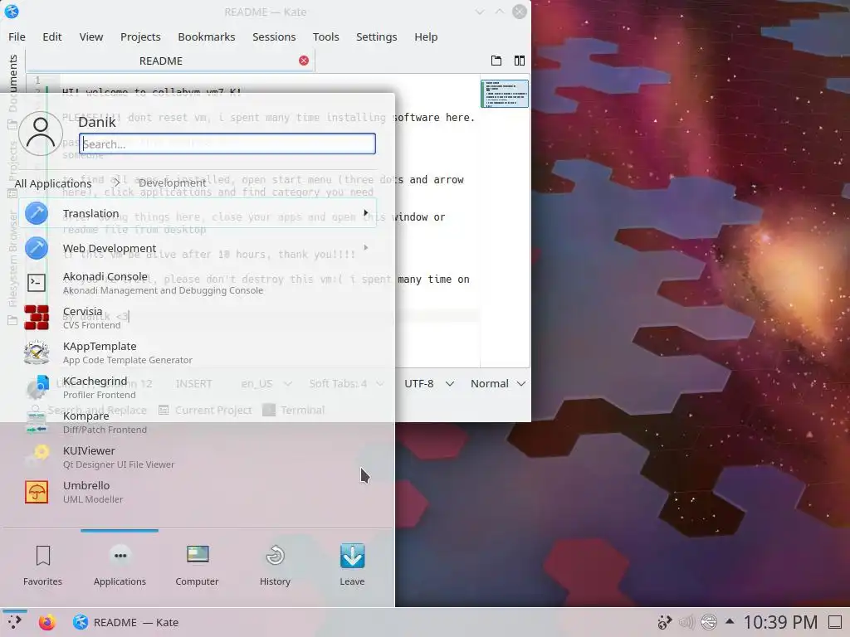Open the Normal highlighting mode dropdown

click(x=498, y=383)
